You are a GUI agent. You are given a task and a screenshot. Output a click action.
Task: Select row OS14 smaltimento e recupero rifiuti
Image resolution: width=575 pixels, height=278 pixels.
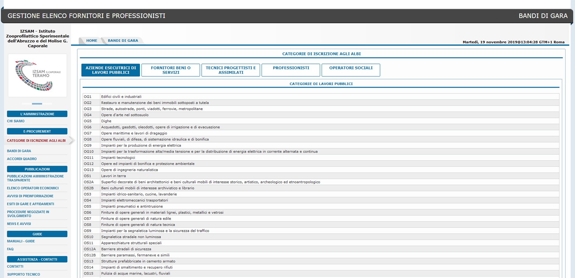pyautogui.click(x=321, y=267)
